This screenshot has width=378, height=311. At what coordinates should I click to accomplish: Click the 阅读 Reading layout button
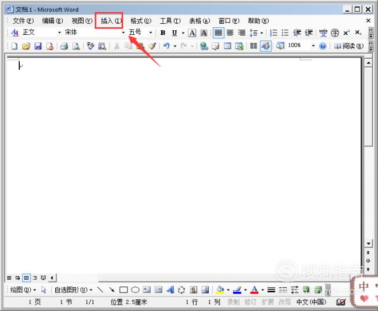coord(348,46)
